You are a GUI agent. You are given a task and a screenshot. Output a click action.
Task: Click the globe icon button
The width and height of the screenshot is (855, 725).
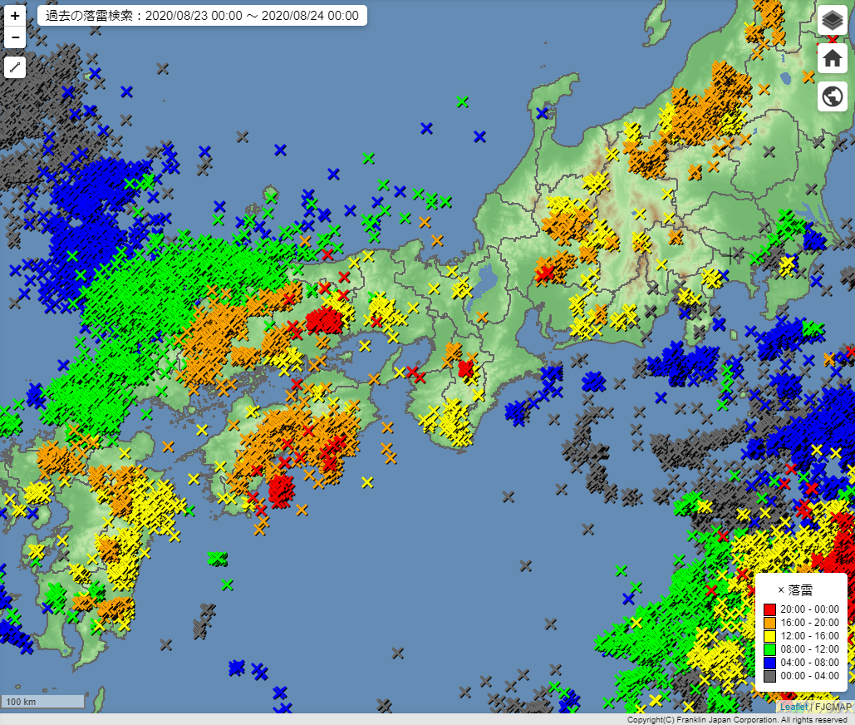tap(832, 96)
